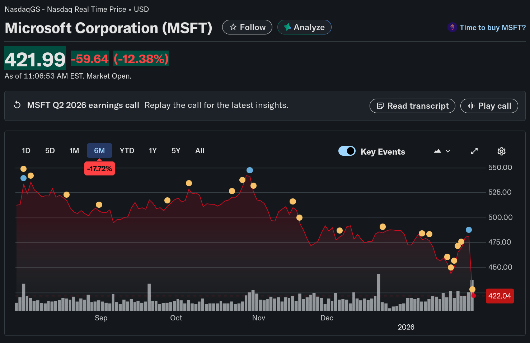This screenshot has height=343, width=530.
Task: Select the 5Y chart range
Action: click(x=176, y=151)
